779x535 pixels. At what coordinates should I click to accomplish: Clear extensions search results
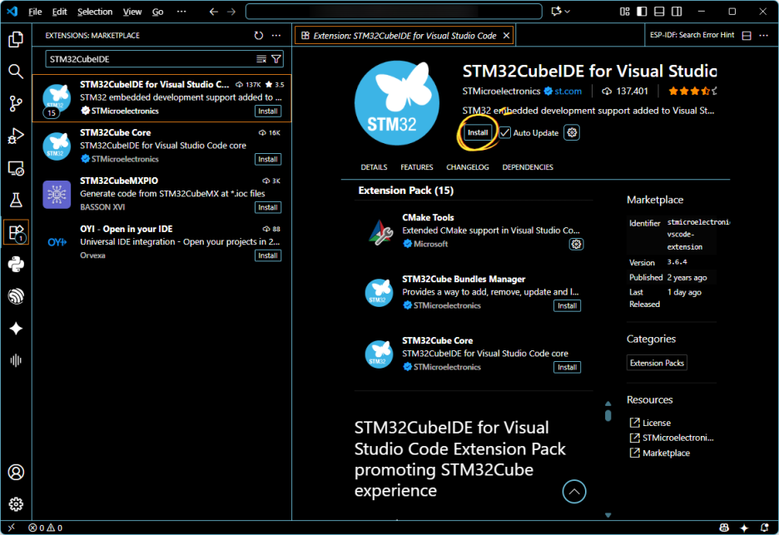(261, 59)
